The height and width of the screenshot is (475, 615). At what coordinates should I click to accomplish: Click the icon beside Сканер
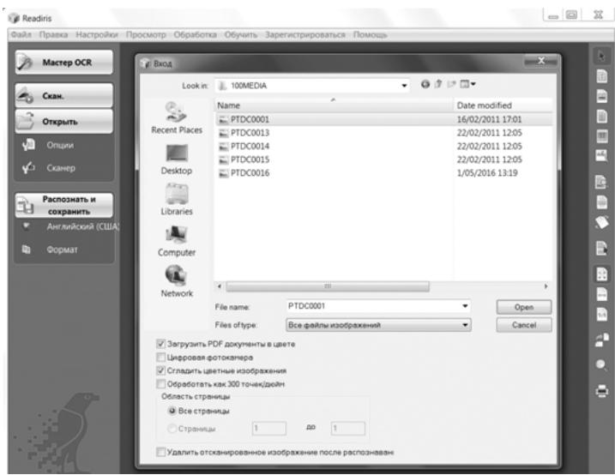click(28, 168)
